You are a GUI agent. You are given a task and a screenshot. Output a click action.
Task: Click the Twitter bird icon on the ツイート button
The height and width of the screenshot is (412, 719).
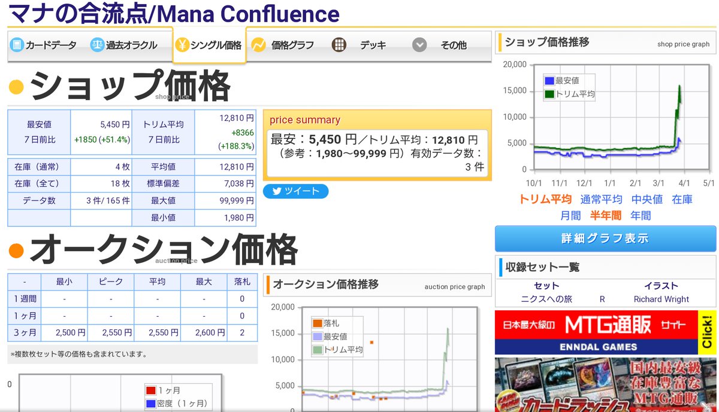[x=277, y=192]
